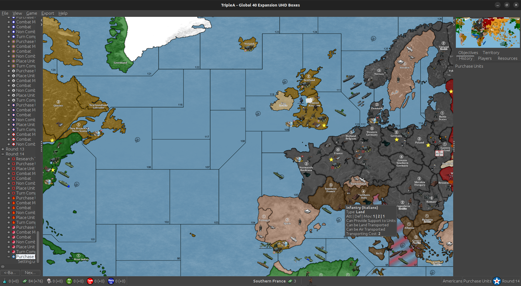The height and width of the screenshot is (286, 521).
Task: Collapse the Round: 14 history node
Action: [3, 154]
